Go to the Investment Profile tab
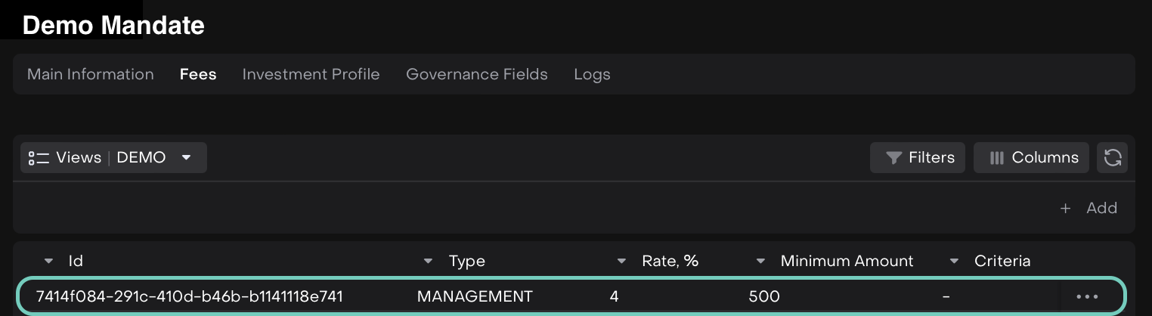 pos(311,74)
